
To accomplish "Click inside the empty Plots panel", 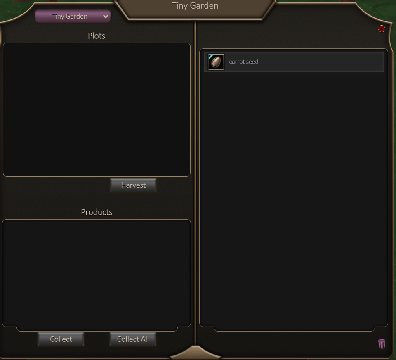I will pos(97,109).
